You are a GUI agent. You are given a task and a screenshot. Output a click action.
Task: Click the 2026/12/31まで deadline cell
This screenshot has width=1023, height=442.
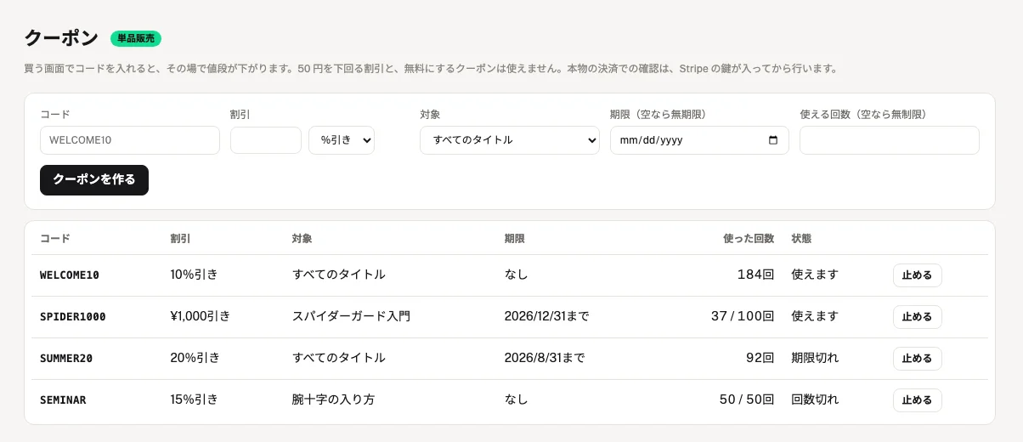[x=546, y=316]
